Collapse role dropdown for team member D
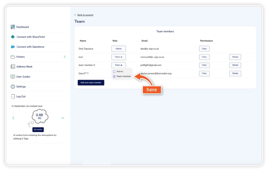This screenshot has height=171, width=268. click(119, 65)
